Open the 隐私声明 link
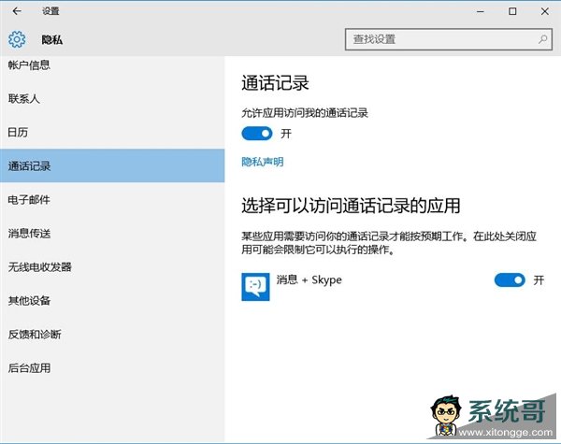The height and width of the screenshot is (444, 561). (263, 162)
